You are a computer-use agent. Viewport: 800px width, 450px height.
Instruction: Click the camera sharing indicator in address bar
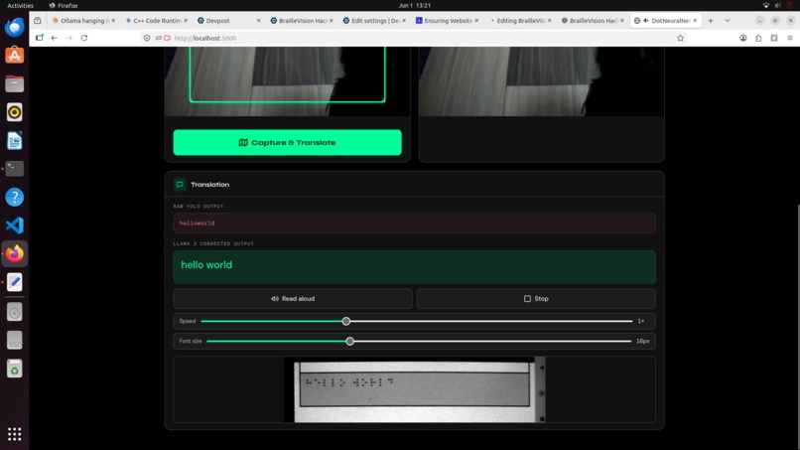pos(168,38)
